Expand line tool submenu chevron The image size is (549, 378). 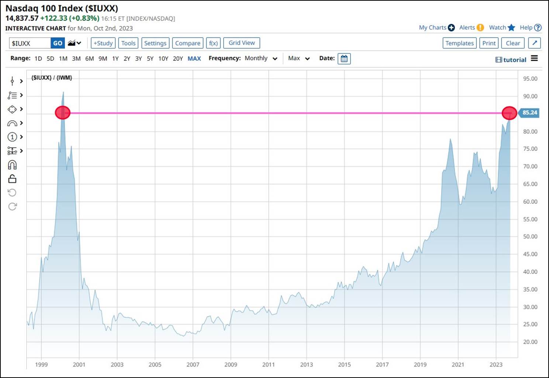(21, 81)
